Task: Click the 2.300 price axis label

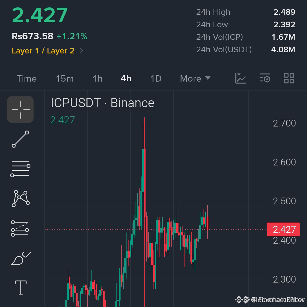Action: coord(284,279)
